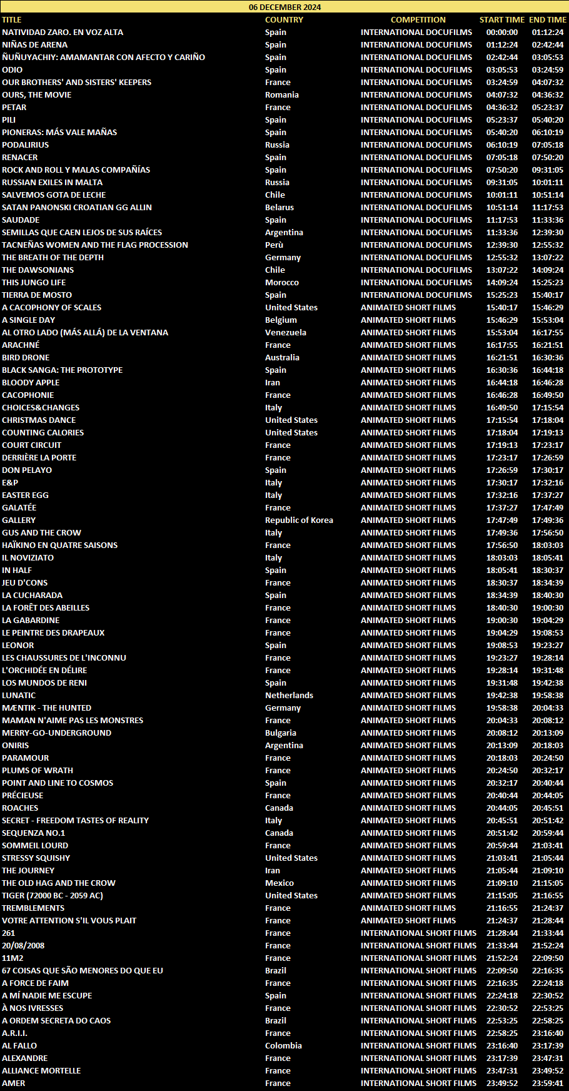Select the title GUS AND THE CROW
Viewport: 569px width, 1091px height.
41,532
